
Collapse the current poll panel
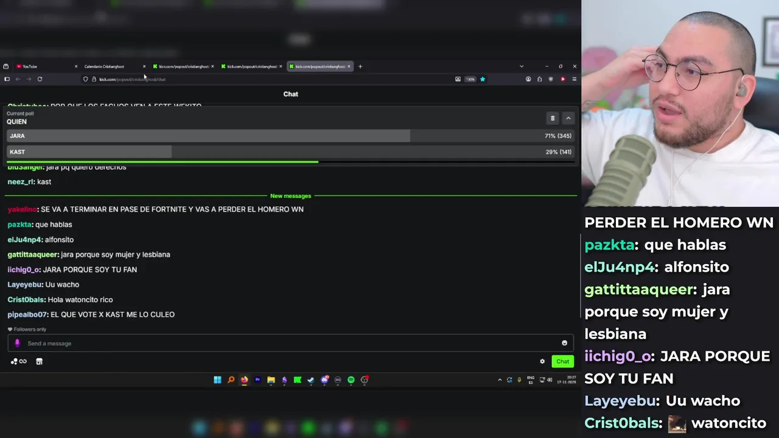568,118
